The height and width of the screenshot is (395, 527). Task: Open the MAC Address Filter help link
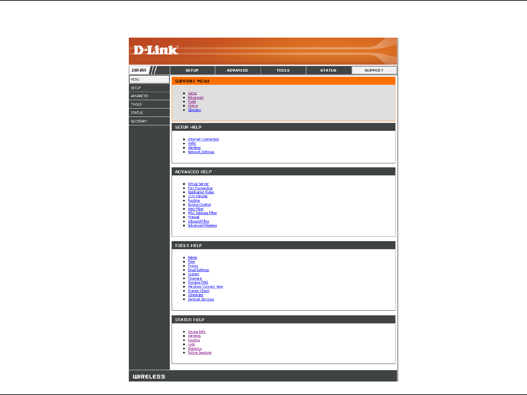point(202,213)
